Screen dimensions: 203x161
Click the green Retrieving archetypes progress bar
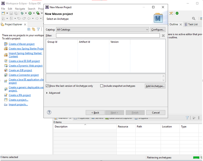click(196, 158)
